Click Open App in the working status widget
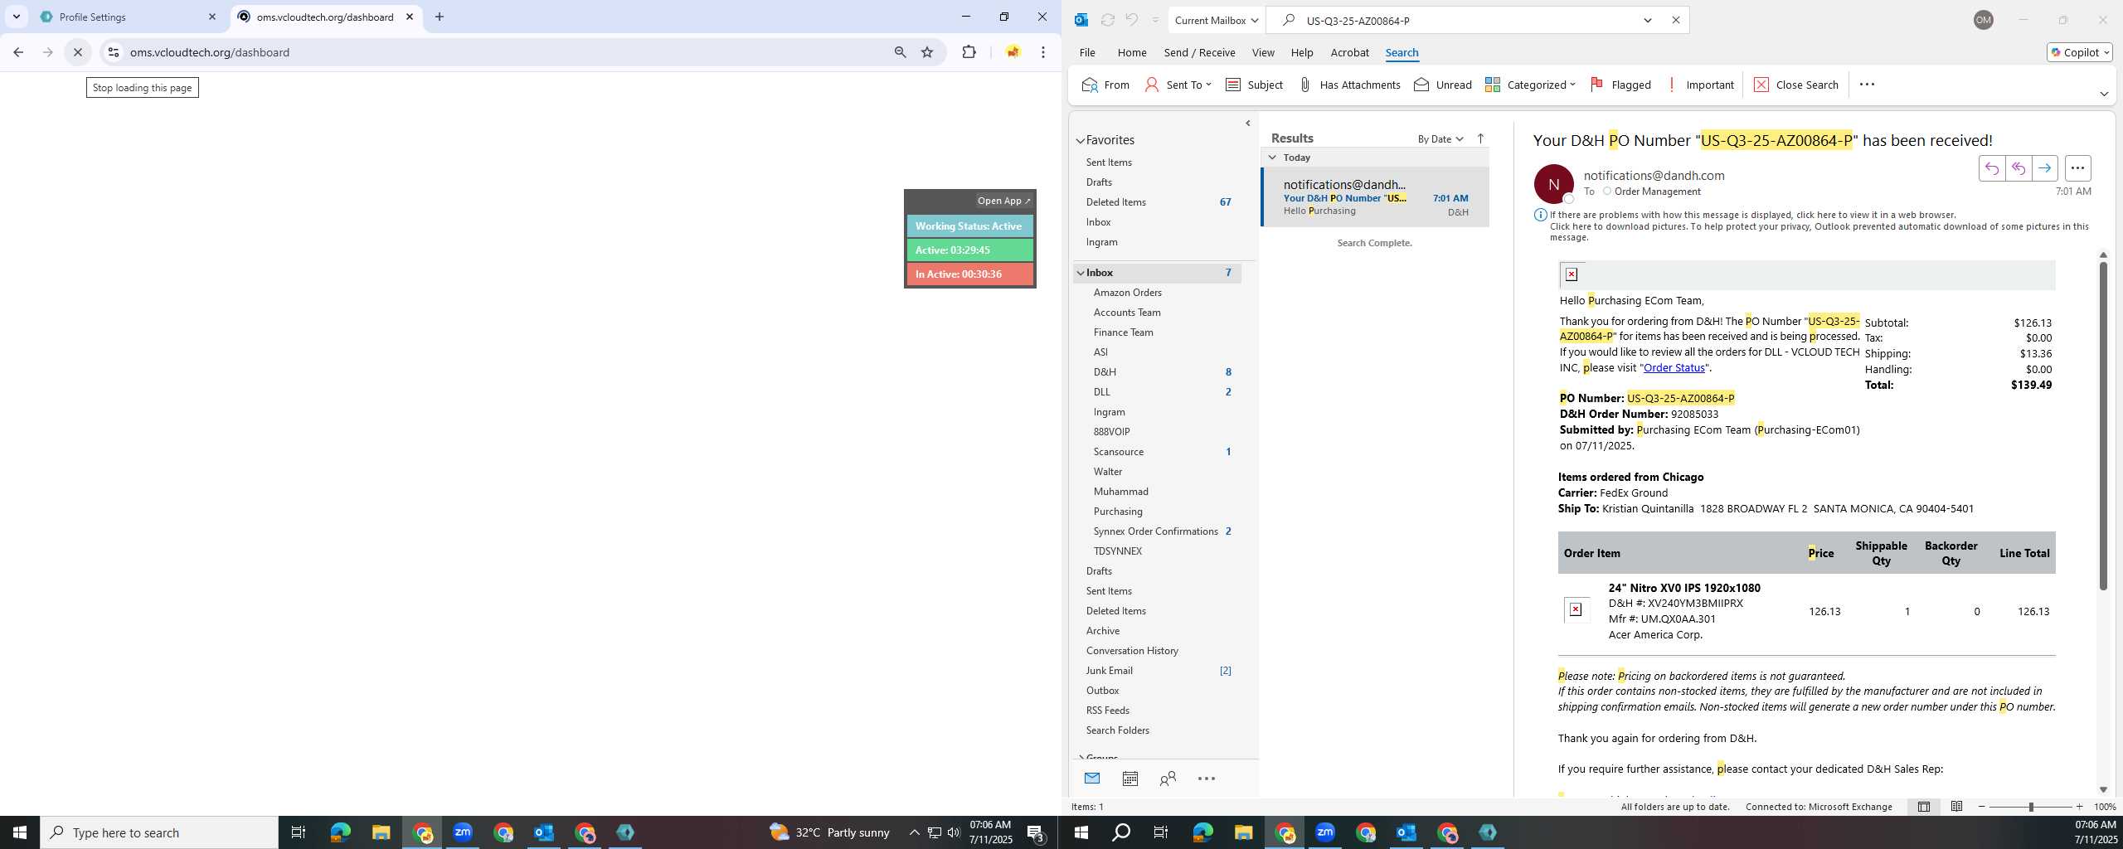 [x=1003, y=201]
